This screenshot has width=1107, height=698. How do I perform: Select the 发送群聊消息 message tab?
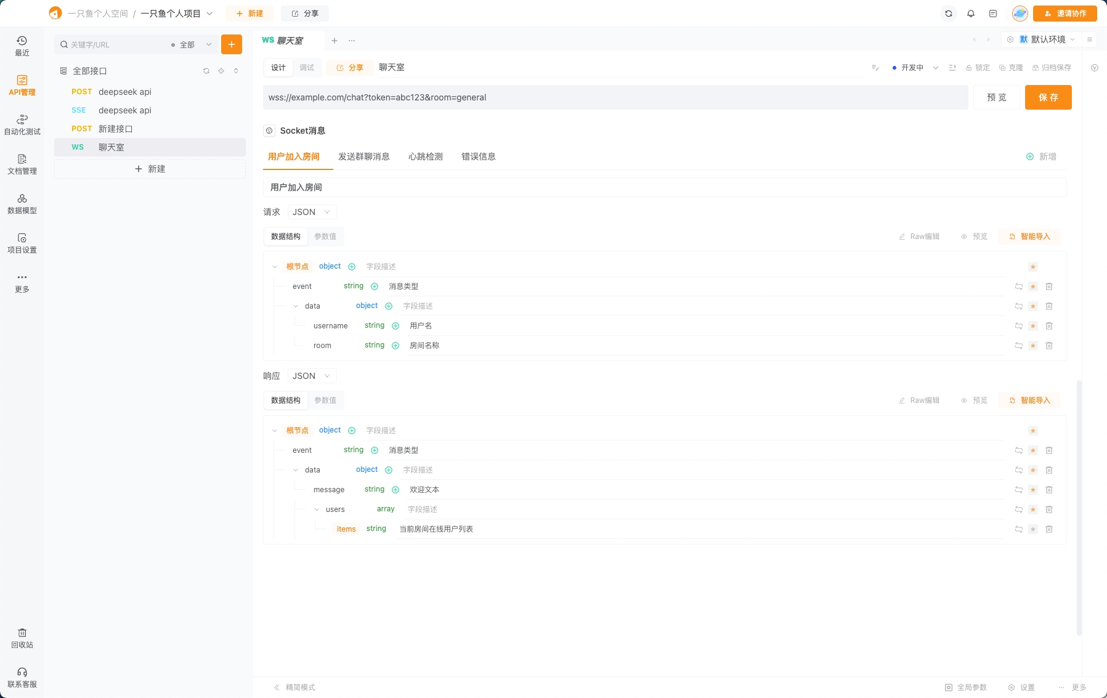364,156
